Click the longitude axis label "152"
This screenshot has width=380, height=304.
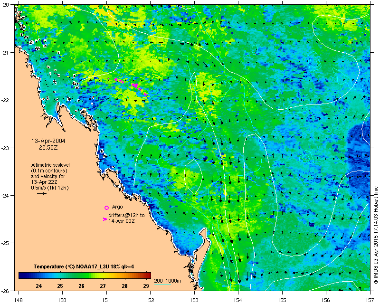point(150,300)
